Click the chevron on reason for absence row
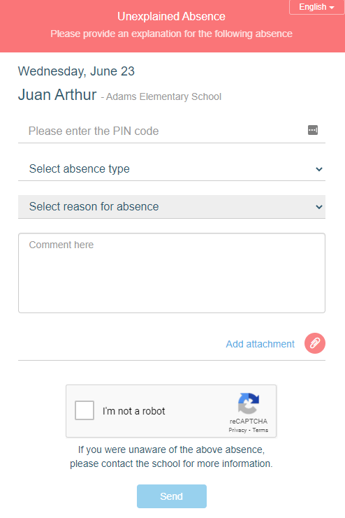345x518 pixels. 319,207
